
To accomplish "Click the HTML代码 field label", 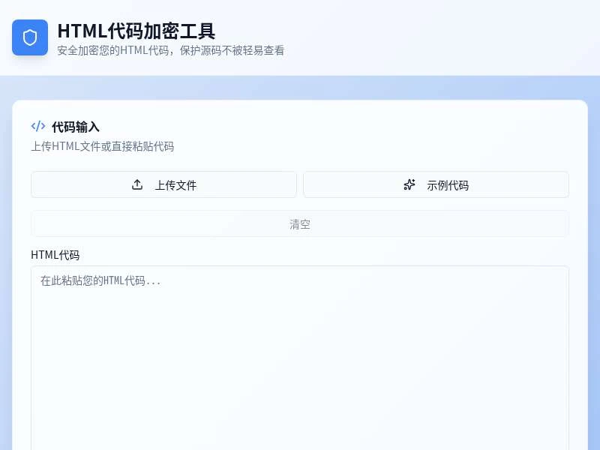I will (x=55, y=255).
